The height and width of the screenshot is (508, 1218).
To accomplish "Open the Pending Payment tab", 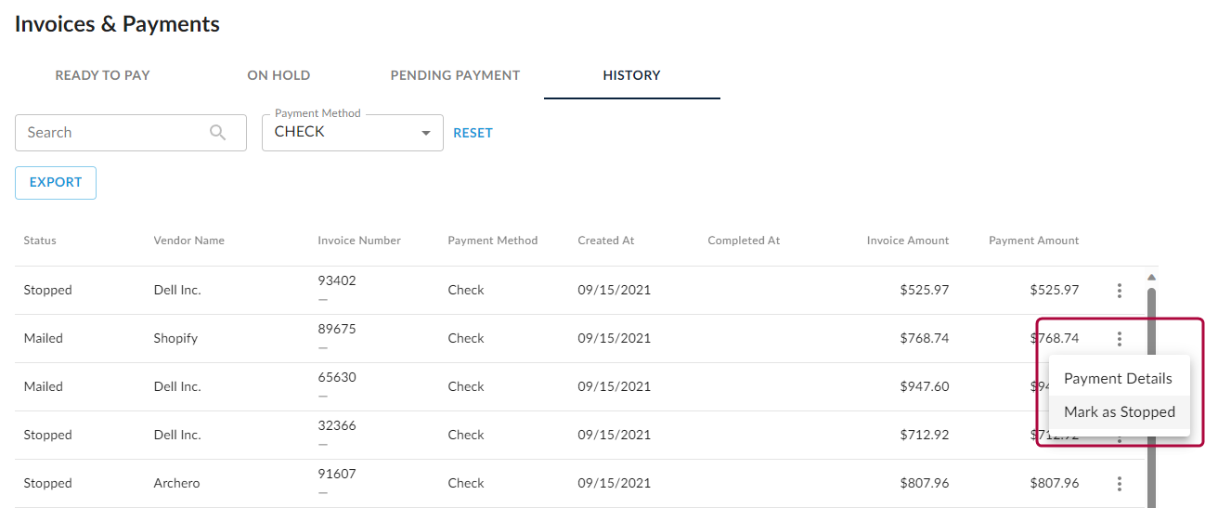I will (455, 75).
